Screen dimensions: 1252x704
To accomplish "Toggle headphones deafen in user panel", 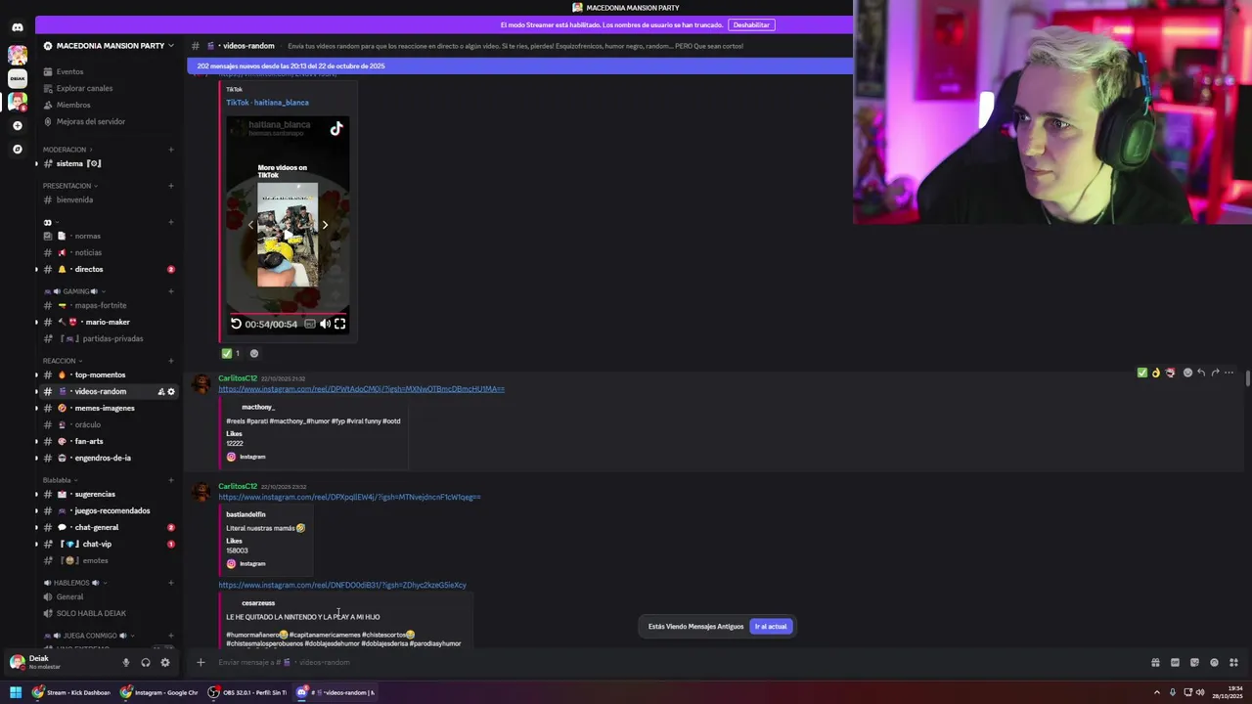I will pos(146,662).
